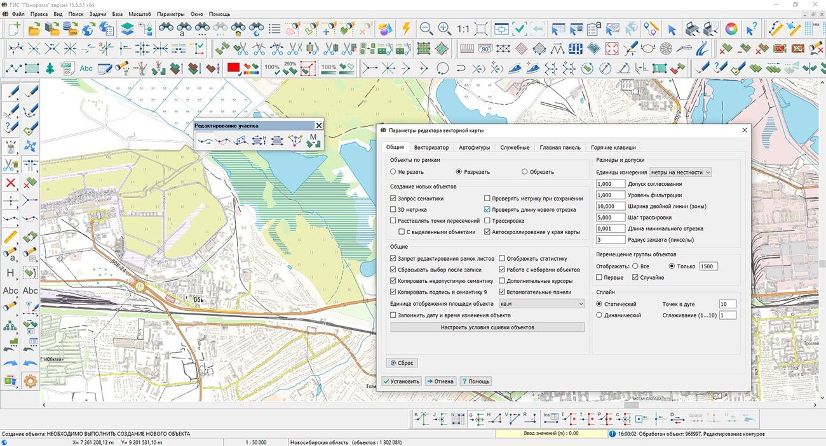Screen dimensions: 826x446
Task: Select the red X delete tool in left panel
Action: 11,183
